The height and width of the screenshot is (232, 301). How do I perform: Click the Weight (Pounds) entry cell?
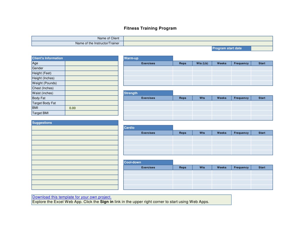(x=92, y=83)
